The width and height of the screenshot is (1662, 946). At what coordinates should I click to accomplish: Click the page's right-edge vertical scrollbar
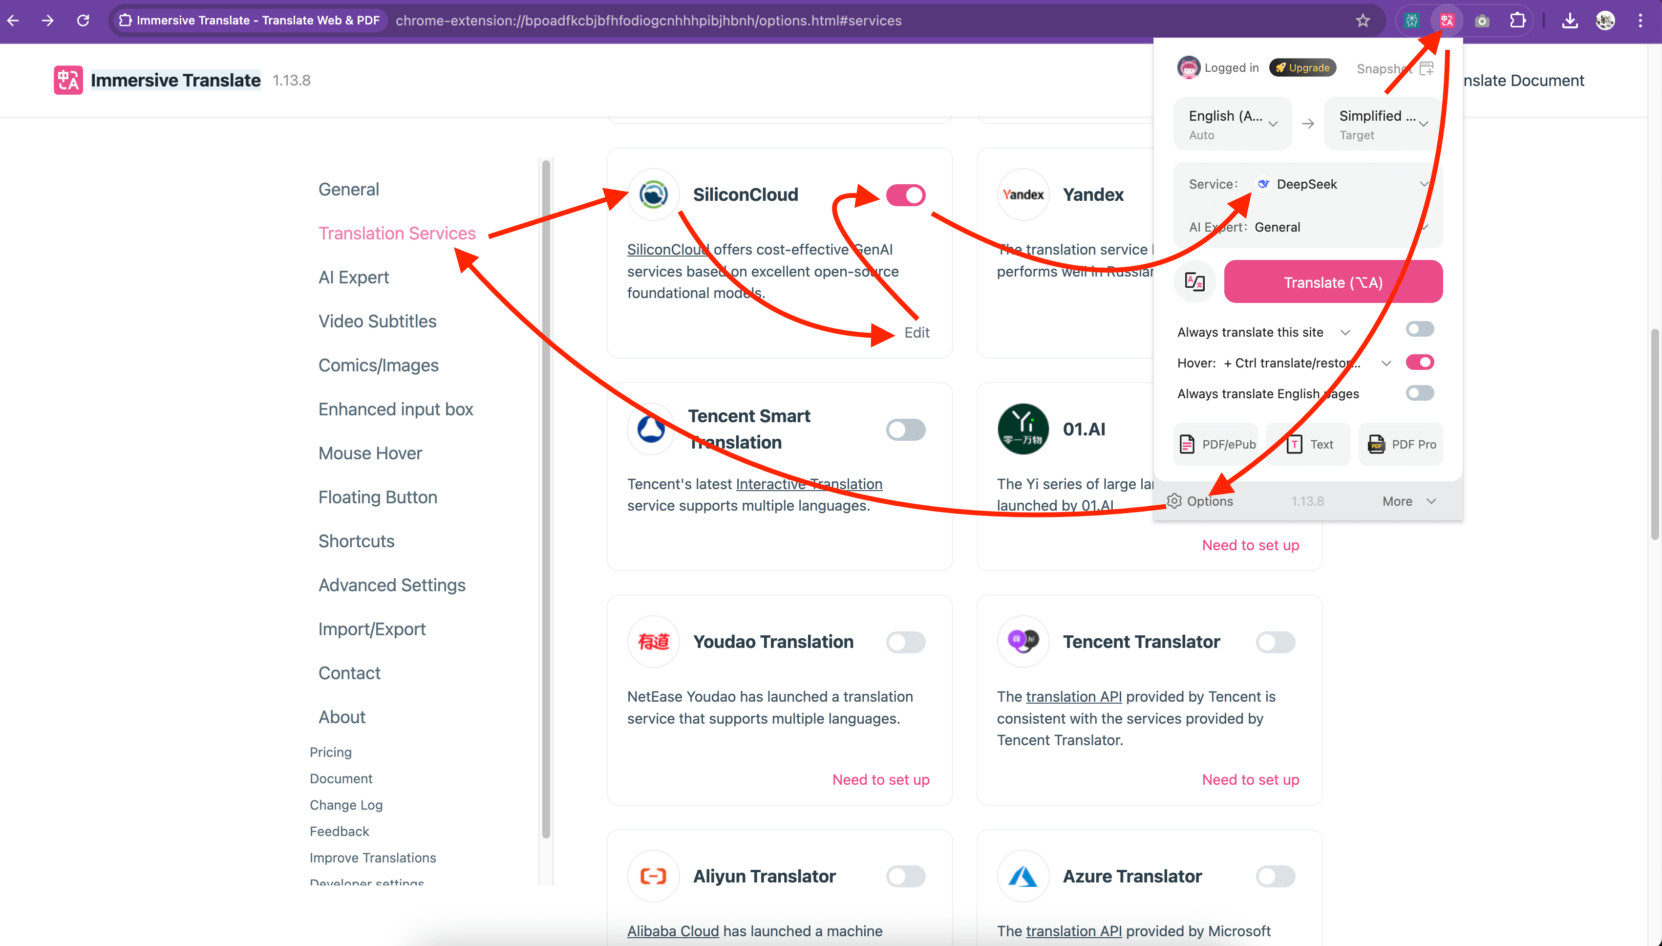1656,434
